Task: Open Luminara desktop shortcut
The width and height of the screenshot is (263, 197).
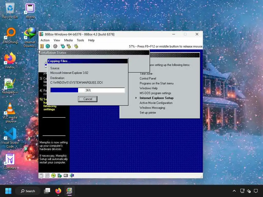Action: click(10, 161)
